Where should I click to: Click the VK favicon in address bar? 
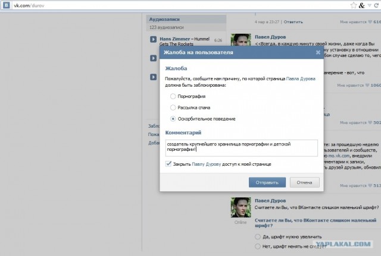(7, 5)
